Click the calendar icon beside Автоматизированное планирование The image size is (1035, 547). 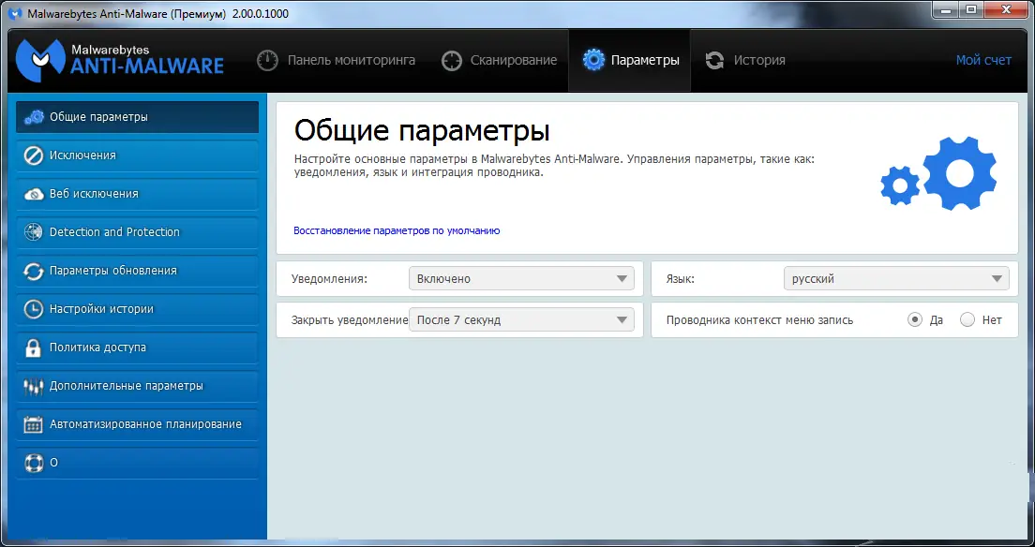33,424
